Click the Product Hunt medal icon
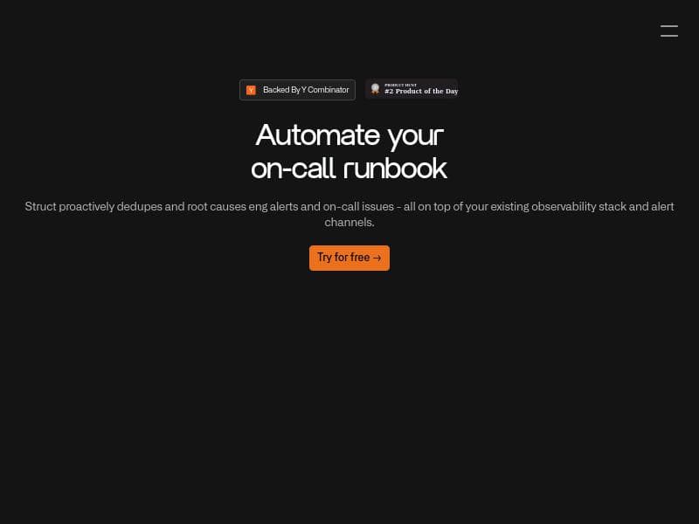699x524 pixels. coord(375,89)
